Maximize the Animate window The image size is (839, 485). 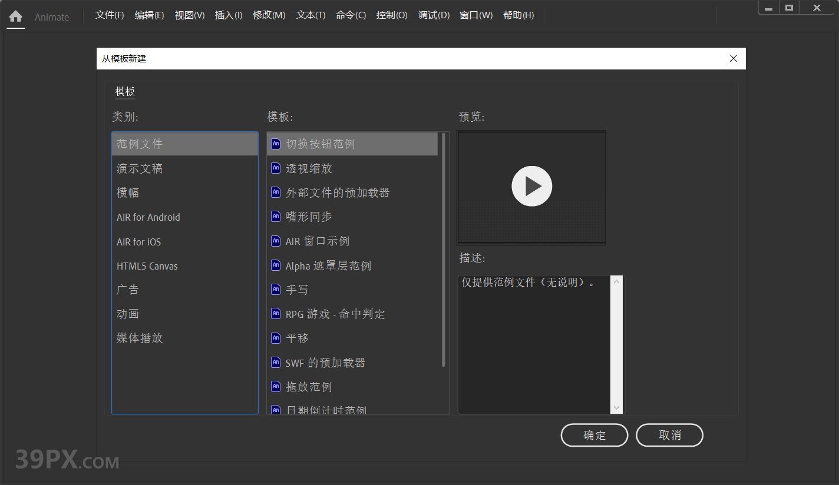pyautogui.click(x=789, y=8)
